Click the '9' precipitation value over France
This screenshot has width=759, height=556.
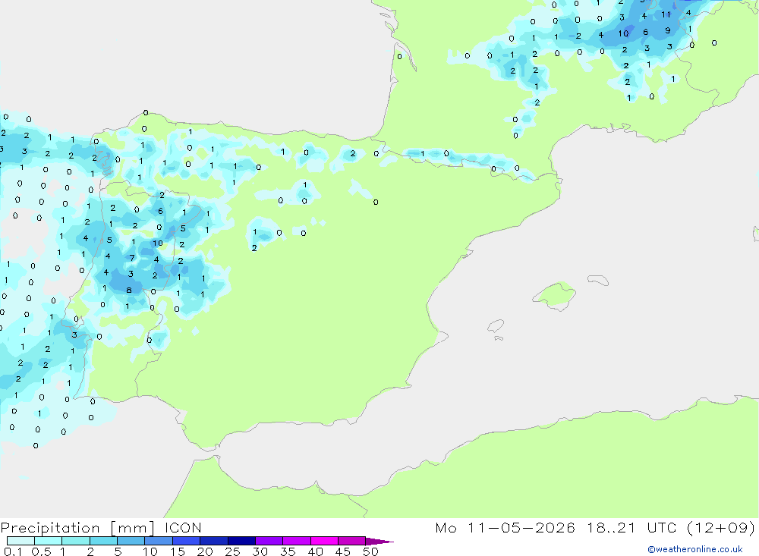[x=668, y=30]
